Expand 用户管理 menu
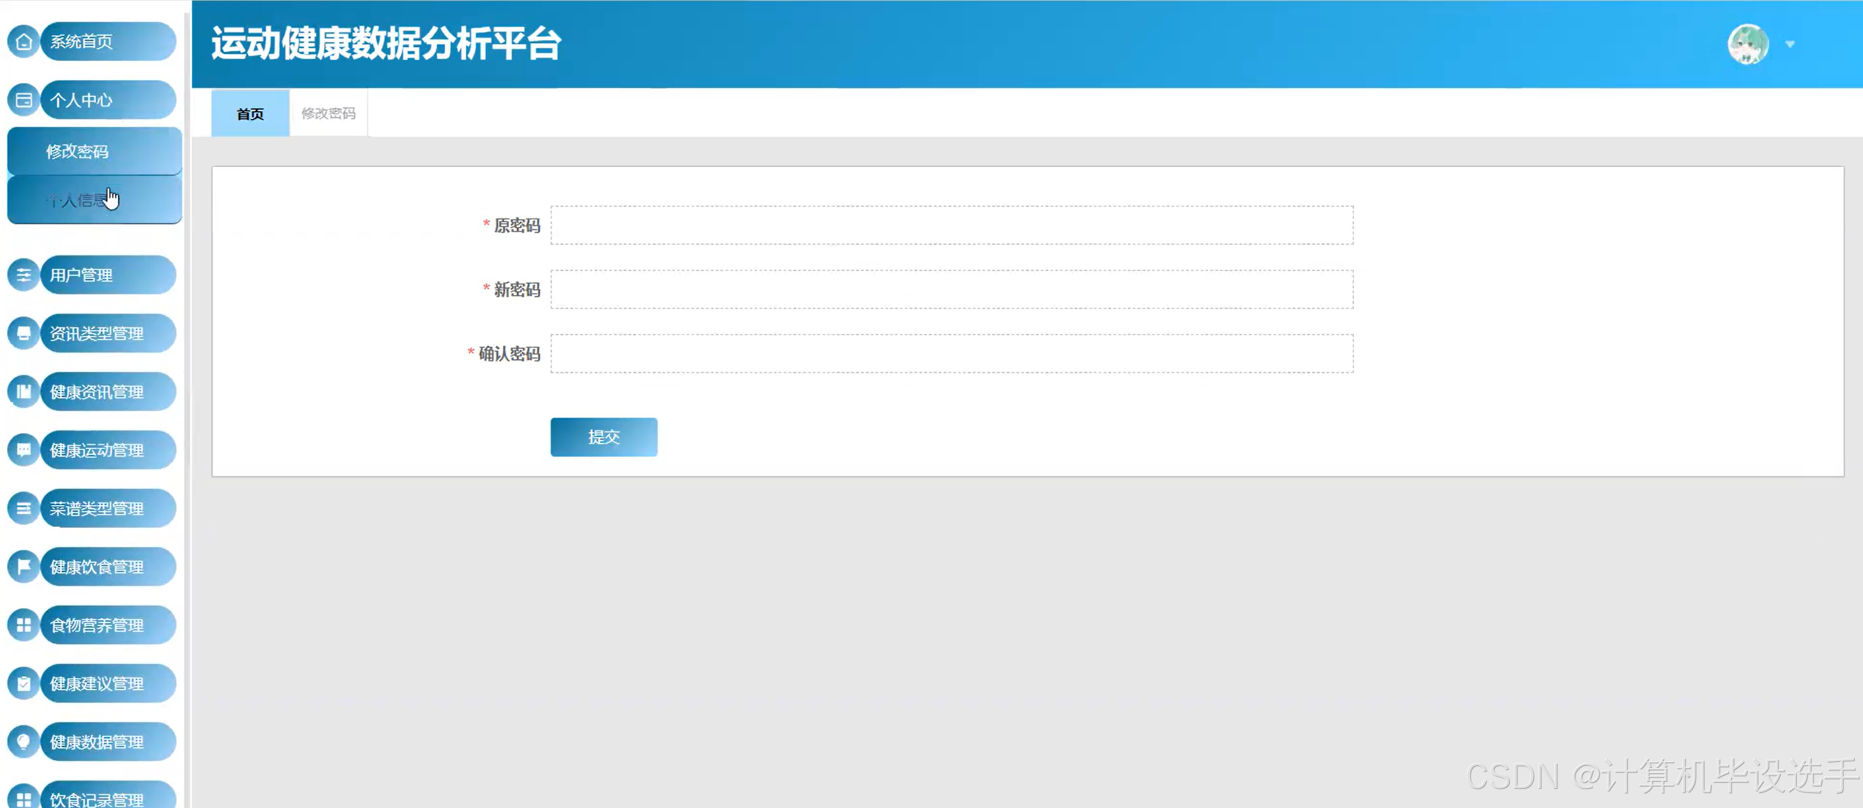Screen dimensions: 1863x808 point(108,275)
